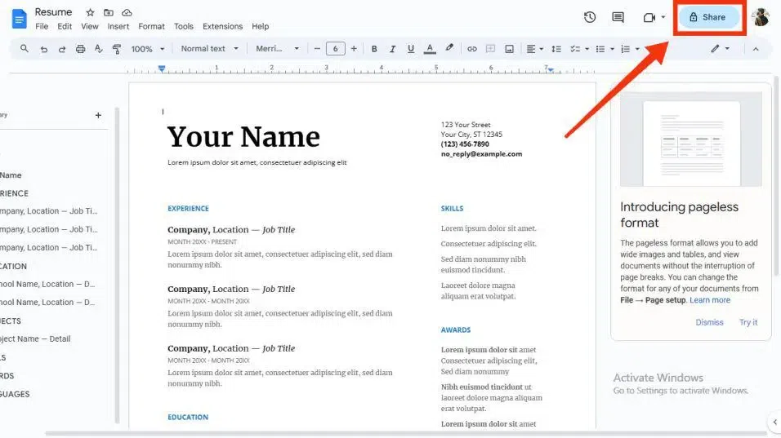Insert a link
Image resolution: width=781 pixels, height=438 pixels.
tap(471, 49)
